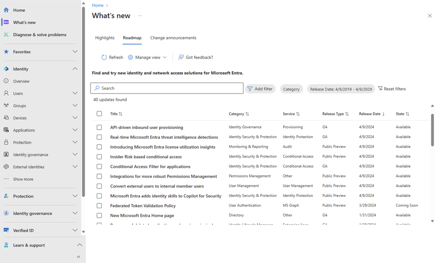
Task: Select the Insider Risk based conditional access checkbox
Action: point(100,157)
